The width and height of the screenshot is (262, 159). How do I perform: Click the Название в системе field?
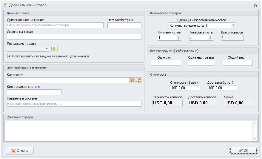point(74,104)
